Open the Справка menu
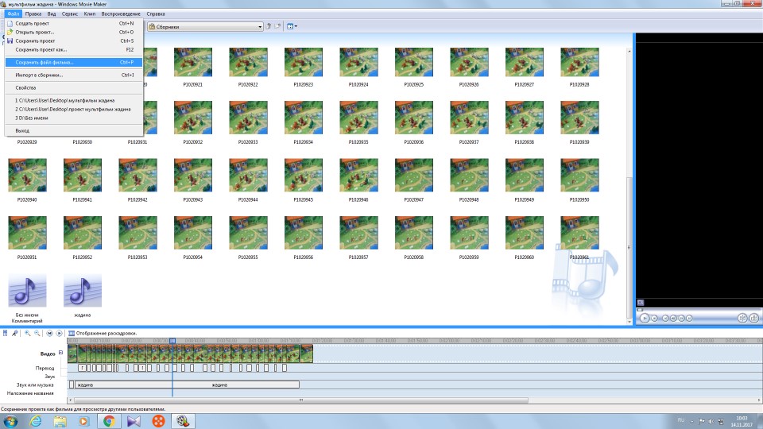 coord(156,14)
